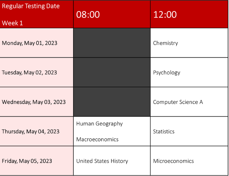Click the Macroeconomics entry
The image size is (229, 176).
click(97, 139)
